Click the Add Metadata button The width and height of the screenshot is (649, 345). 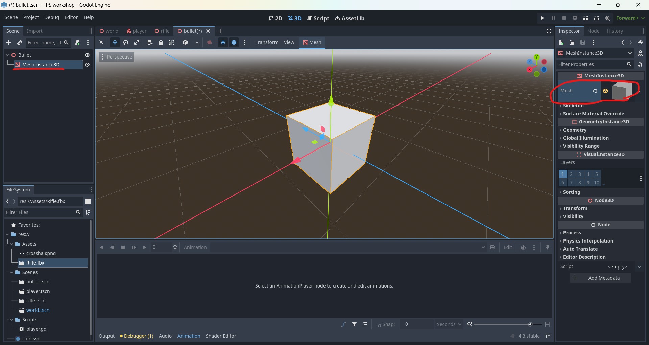point(600,278)
